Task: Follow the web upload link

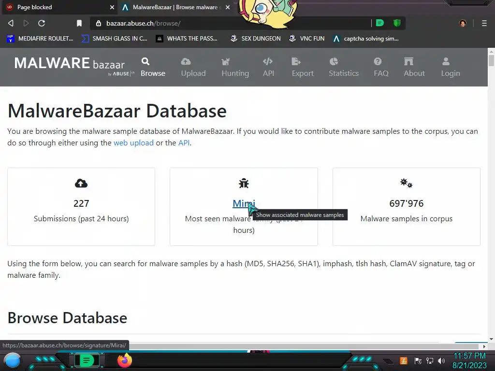Action: [x=133, y=143]
